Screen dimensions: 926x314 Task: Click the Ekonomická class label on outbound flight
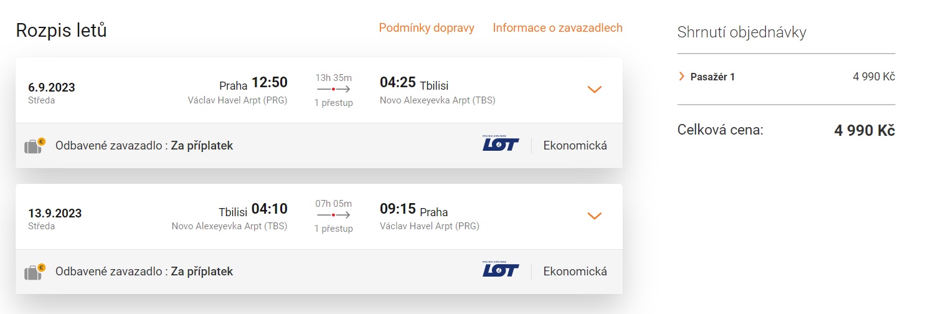tap(575, 146)
